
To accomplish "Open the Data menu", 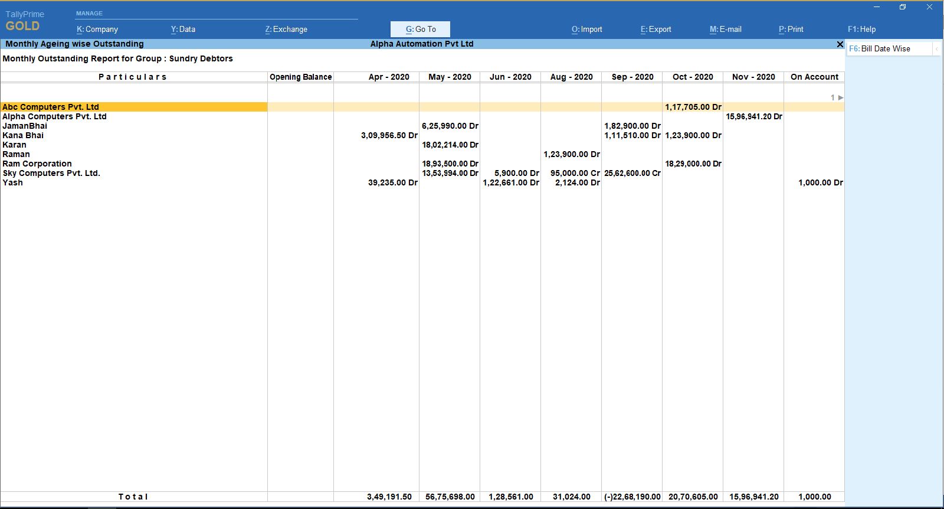I will click(183, 29).
